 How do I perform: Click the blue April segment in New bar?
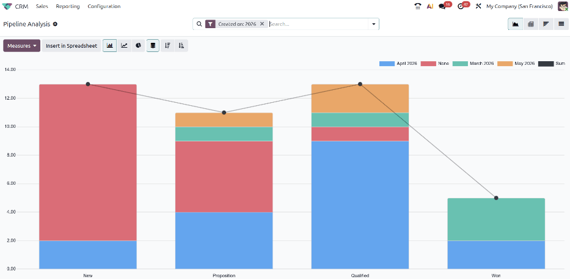click(87, 255)
